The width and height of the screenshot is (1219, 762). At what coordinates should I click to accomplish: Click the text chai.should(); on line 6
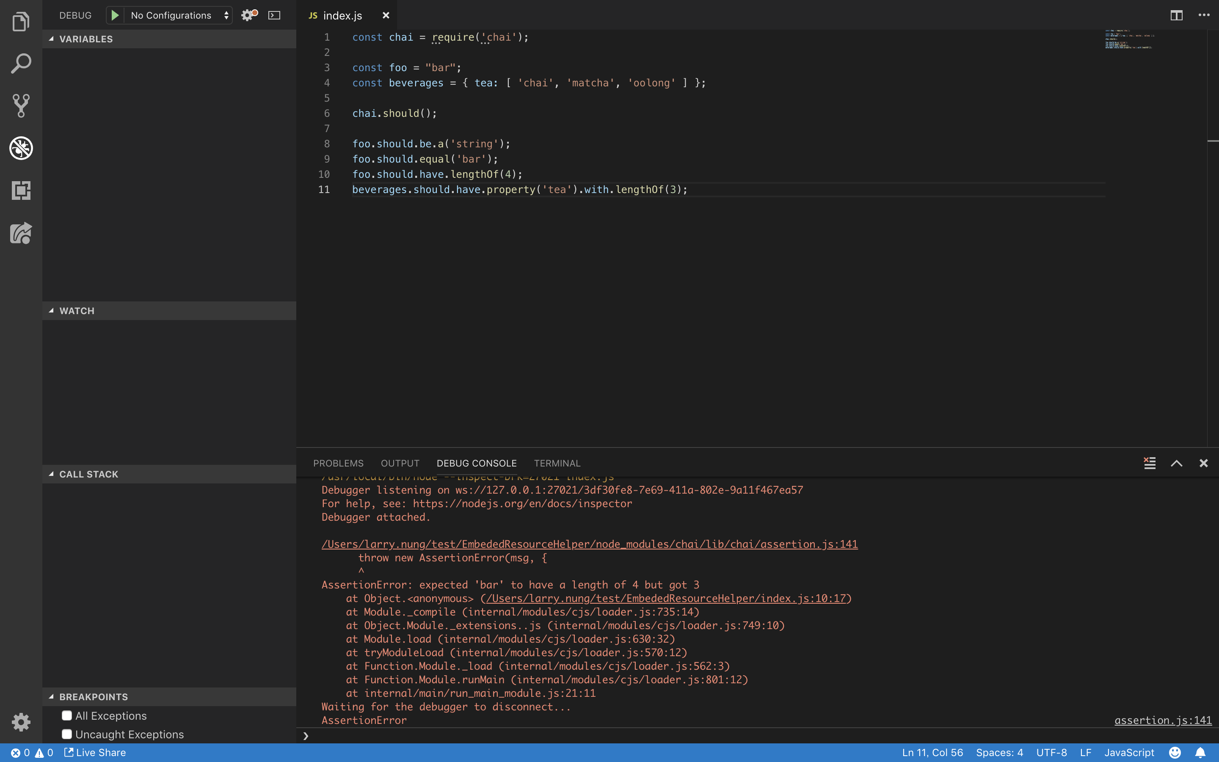point(394,113)
